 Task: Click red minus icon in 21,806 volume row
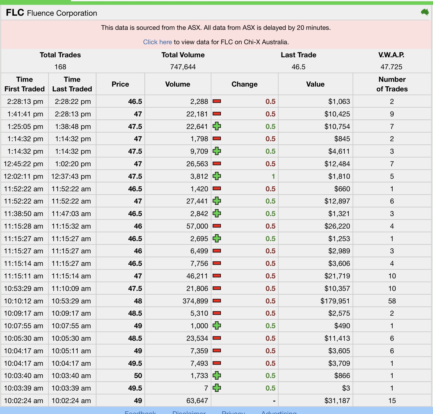click(217, 288)
